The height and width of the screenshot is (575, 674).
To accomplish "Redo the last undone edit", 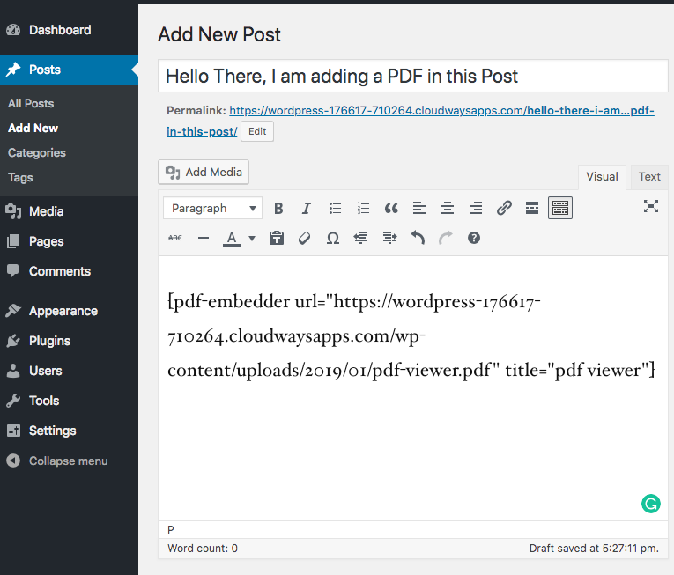I will pos(446,238).
